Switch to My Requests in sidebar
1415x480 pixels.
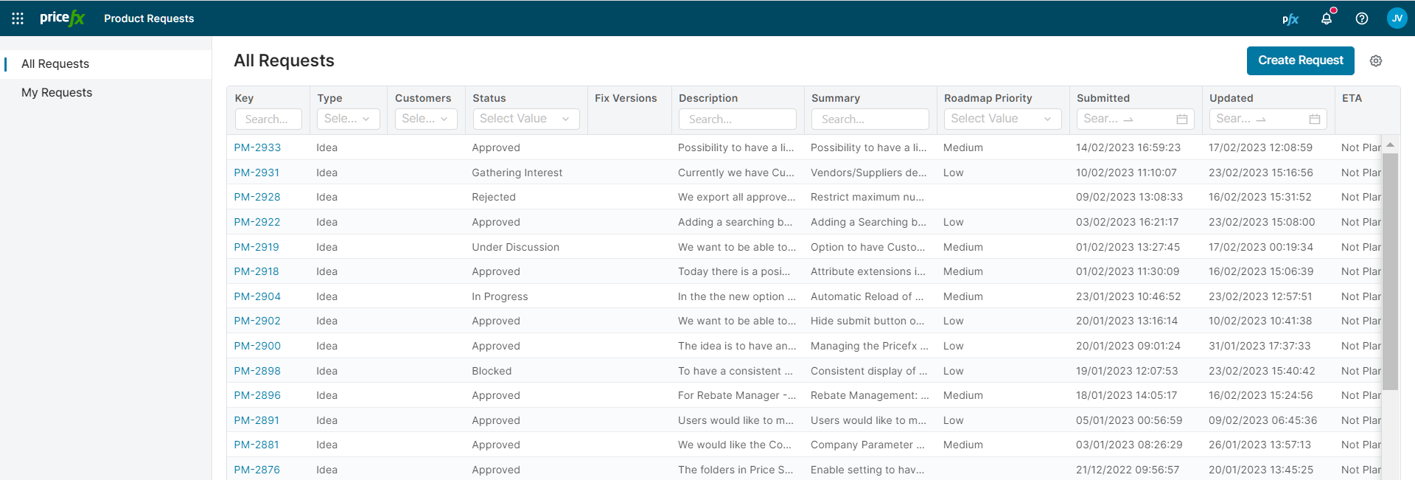57,93
